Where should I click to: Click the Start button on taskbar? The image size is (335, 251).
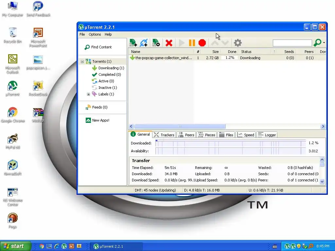click(15, 246)
